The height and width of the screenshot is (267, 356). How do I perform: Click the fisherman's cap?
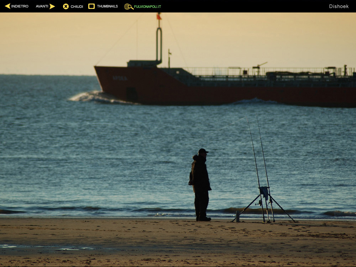coord(203,151)
